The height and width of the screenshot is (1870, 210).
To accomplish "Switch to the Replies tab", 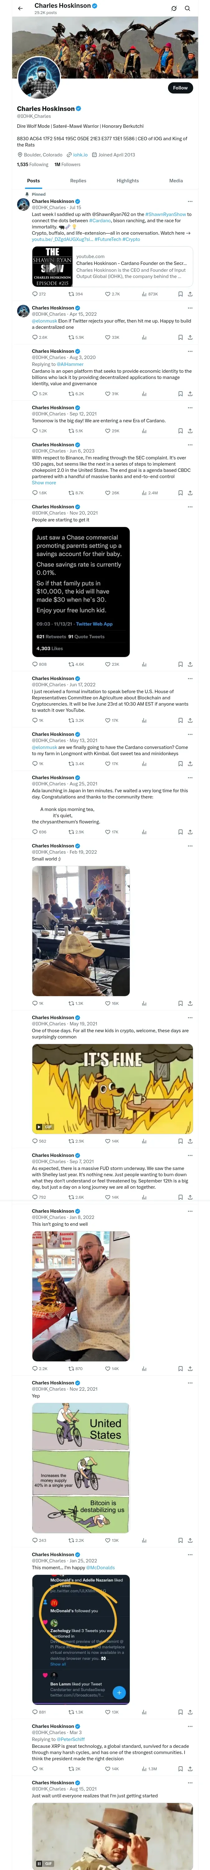I will point(78,181).
